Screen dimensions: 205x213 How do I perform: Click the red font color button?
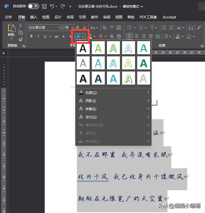pyautogui.click(x=101, y=36)
